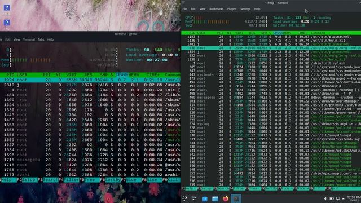Select PID 1136 kwin_x11 row in Konsole htop
This screenshot has height=203, width=361.
271,41
